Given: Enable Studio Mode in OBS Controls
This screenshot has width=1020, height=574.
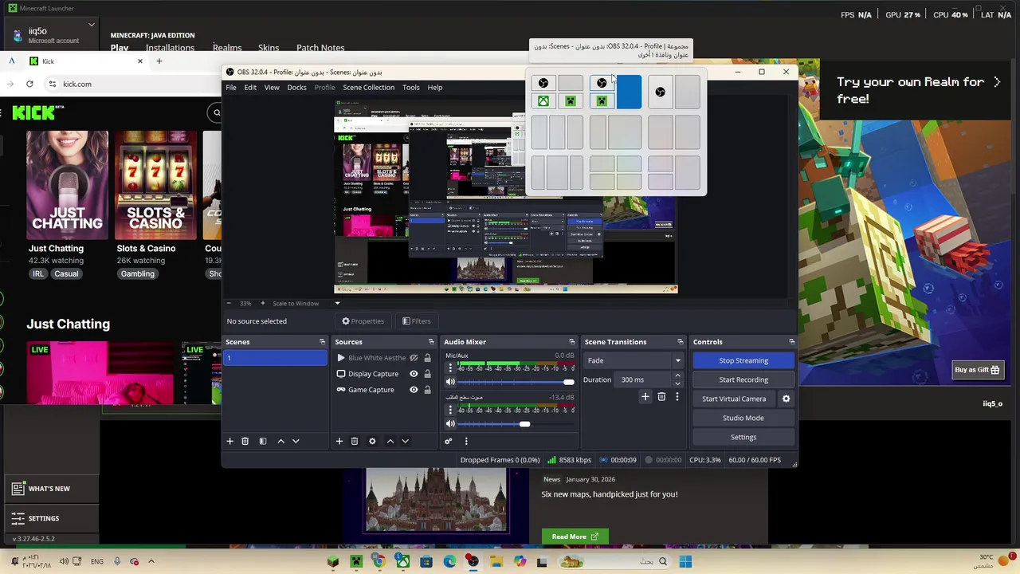Looking at the screenshot, I should pyautogui.click(x=743, y=418).
